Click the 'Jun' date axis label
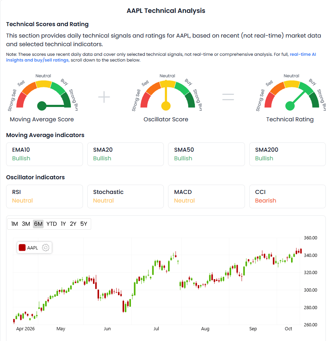 point(107,328)
